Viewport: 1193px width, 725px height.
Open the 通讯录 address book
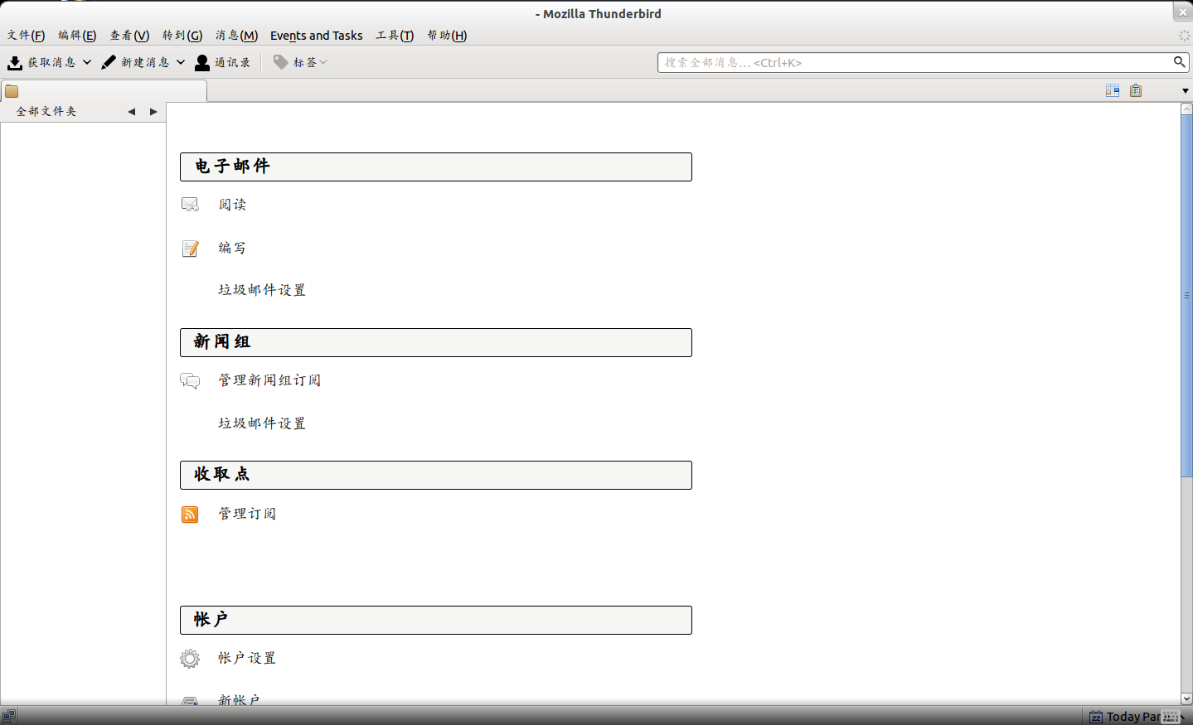click(223, 62)
